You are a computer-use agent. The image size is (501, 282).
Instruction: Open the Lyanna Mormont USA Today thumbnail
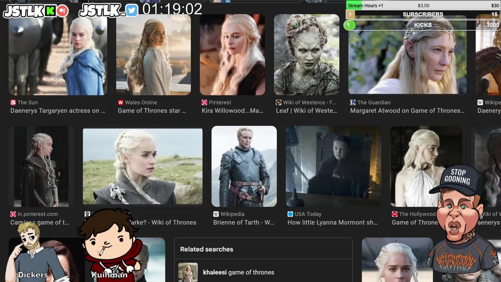tap(333, 166)
